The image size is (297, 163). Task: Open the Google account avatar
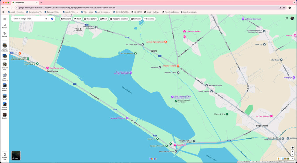coord(292,18)
